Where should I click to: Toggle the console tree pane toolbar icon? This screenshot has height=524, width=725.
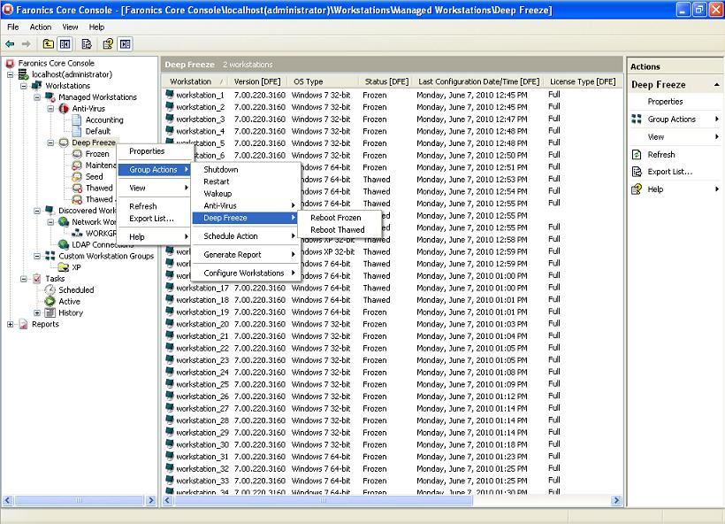[65, 44]
